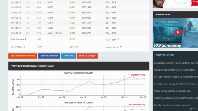Open Netflix testing ads-that-aren't-really-ads post
Screen dimensions: 198x111
click(x=173, y=91)
